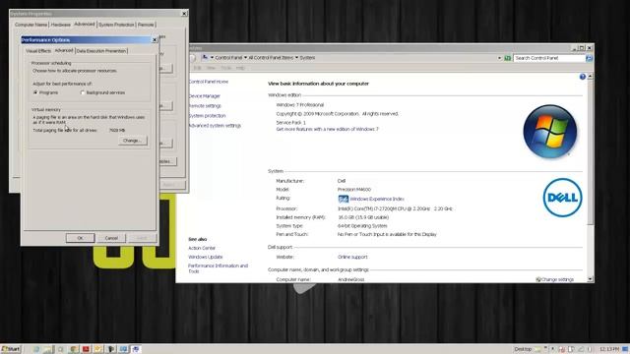
Task: Click the Windows Experience Index score badge
Action: (x=344, y=199)
